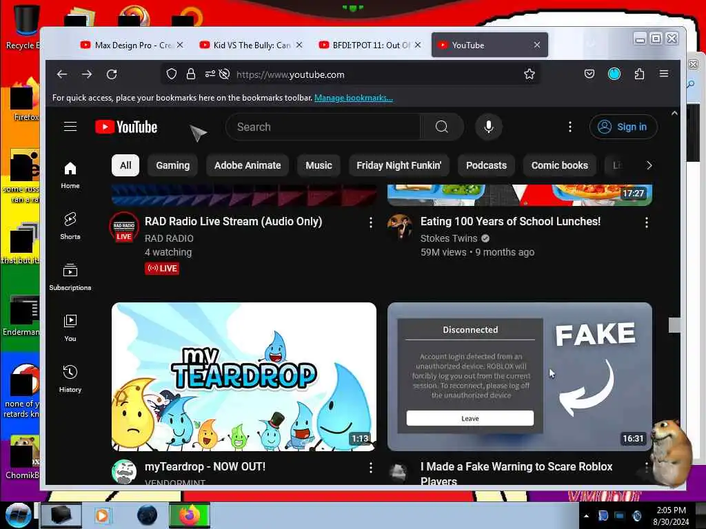Open Shorts in sidebar
The image size is (706, 529).
70,226
